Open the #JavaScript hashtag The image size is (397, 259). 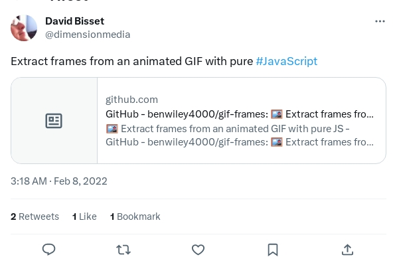[x=286, y=61]
